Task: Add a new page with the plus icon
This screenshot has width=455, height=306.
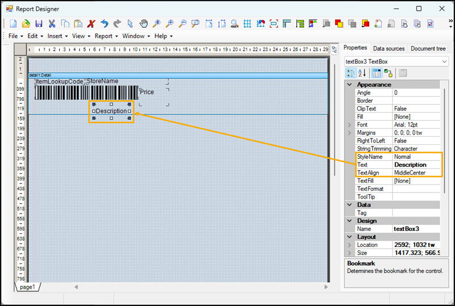Action: [x=378, y=23]
